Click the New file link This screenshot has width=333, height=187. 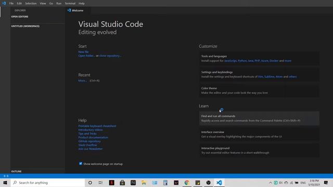[x=83, y=52]
